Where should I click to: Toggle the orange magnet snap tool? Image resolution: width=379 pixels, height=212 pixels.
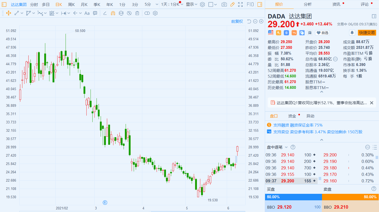pos(113,13)
